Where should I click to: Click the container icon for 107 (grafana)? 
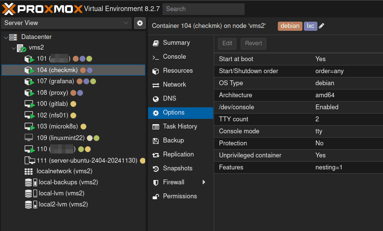(29, 81)
